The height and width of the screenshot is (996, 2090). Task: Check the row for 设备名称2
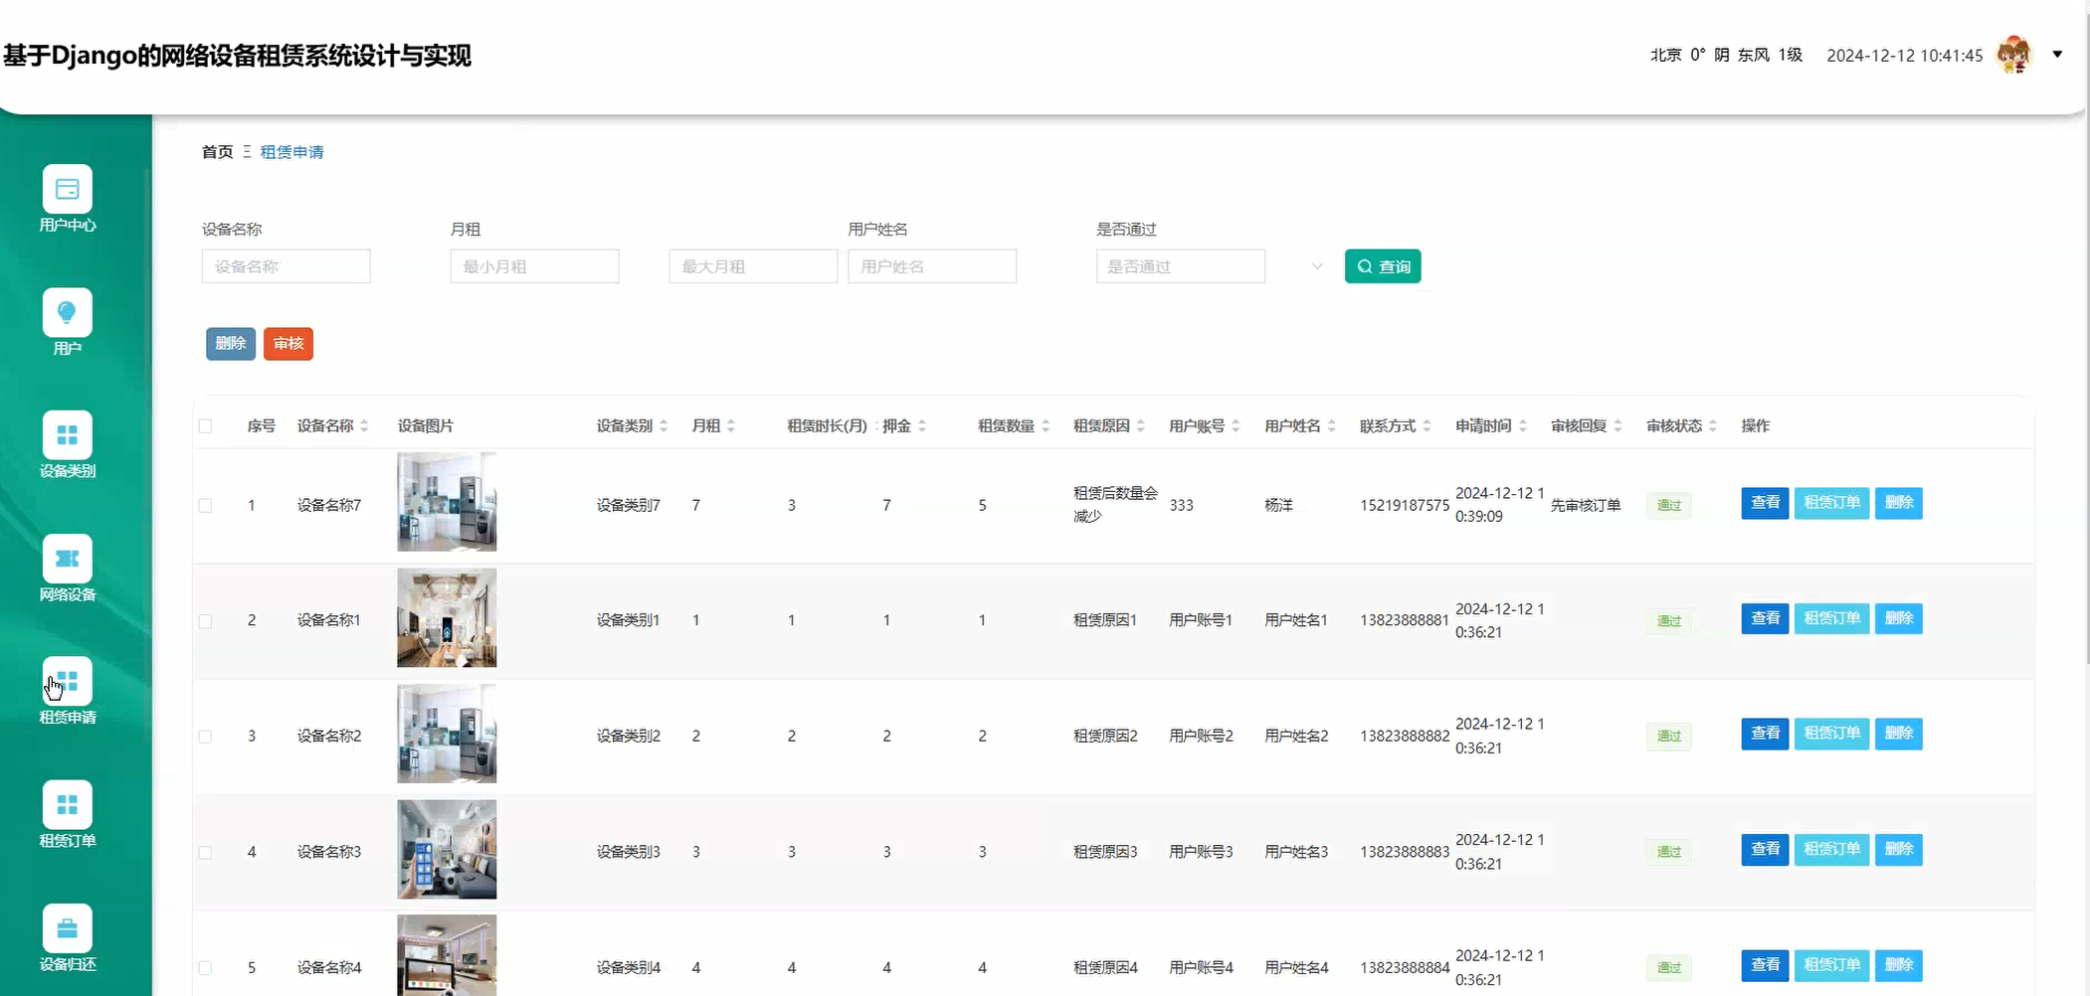[205, 737]
